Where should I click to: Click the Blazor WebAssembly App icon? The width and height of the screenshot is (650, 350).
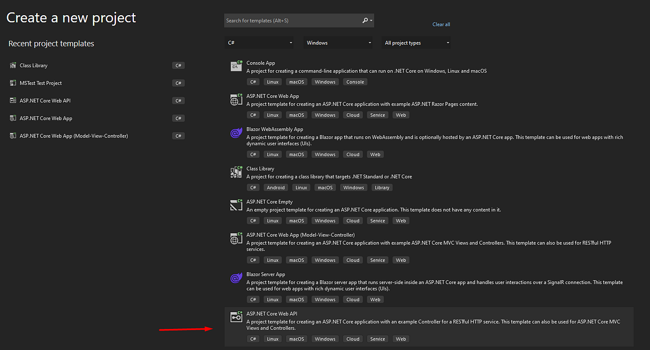(x=236, y=133)
